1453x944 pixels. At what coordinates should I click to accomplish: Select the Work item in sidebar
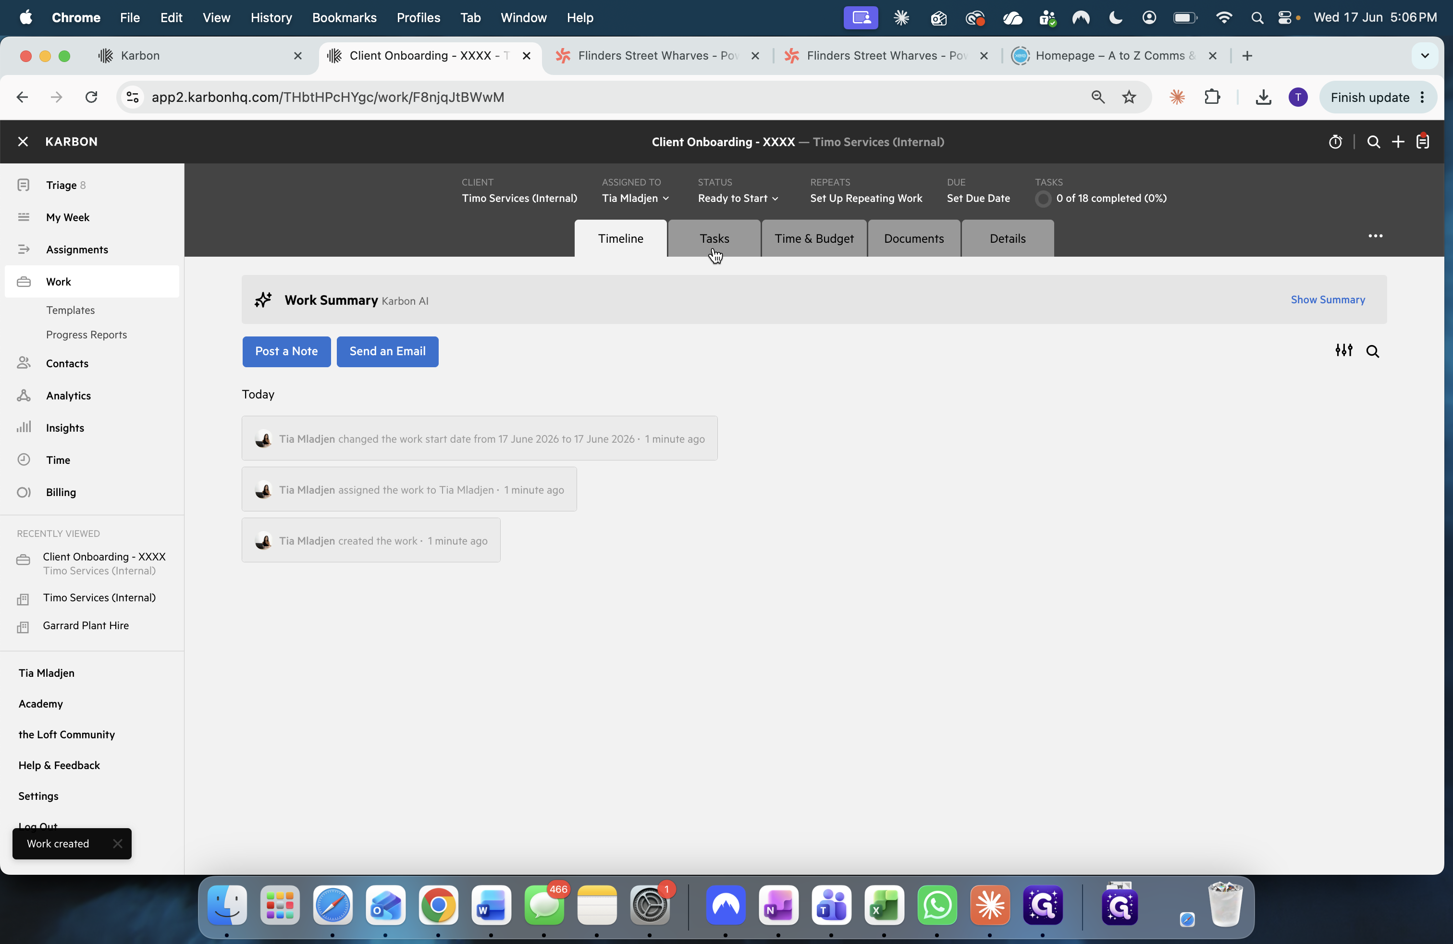(x=92, y=282)
